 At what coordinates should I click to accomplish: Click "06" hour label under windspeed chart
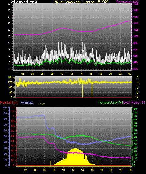42,74
